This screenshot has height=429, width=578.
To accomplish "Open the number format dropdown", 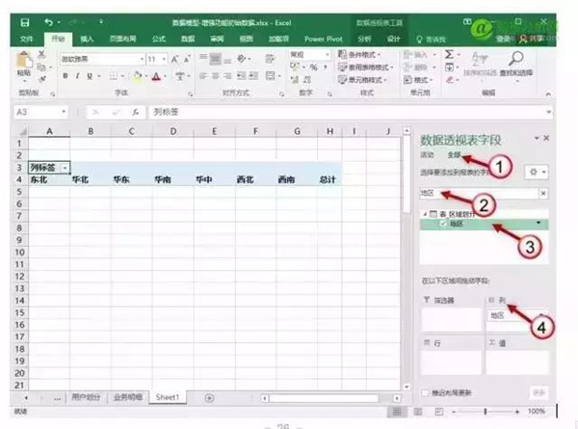I will 327,55.
